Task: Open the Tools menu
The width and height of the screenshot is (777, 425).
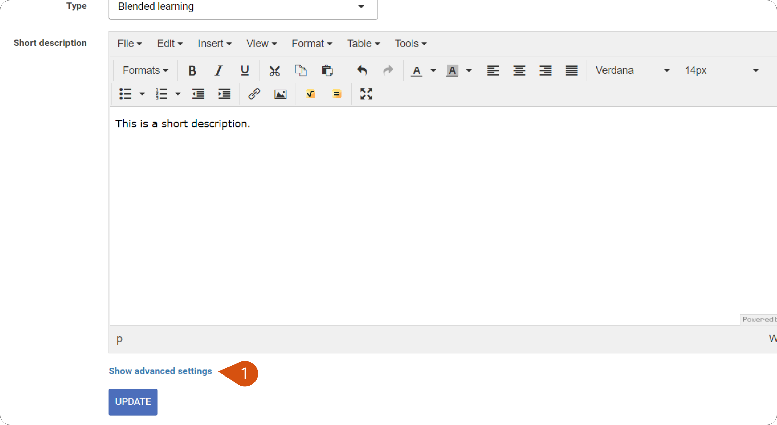Action: 411,44
